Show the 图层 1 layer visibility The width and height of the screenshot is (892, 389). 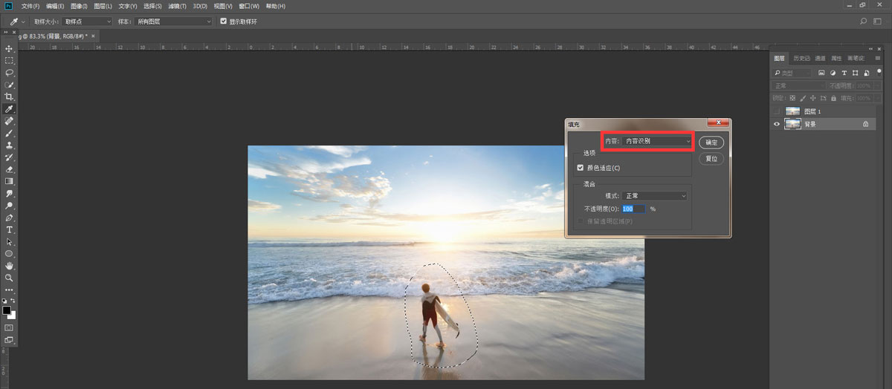(778, 111)
